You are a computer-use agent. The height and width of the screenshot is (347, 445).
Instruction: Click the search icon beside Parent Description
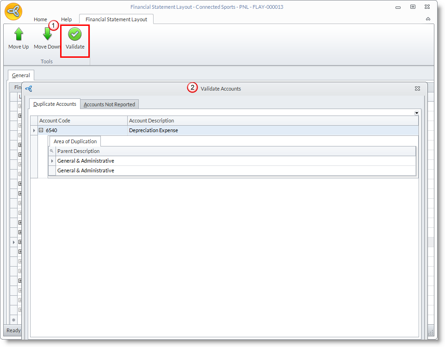52,151
